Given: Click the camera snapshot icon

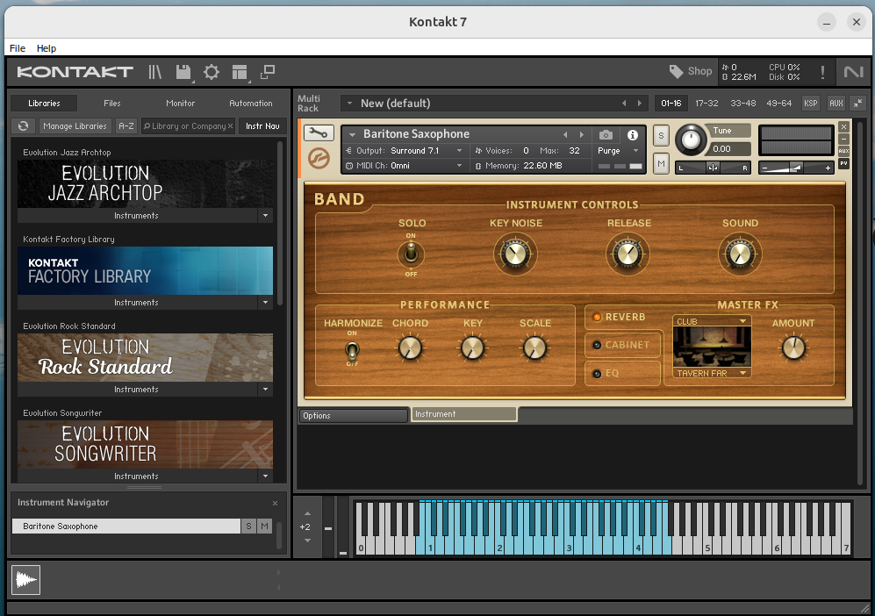Looking at the screenshot, I should point(606,135).
